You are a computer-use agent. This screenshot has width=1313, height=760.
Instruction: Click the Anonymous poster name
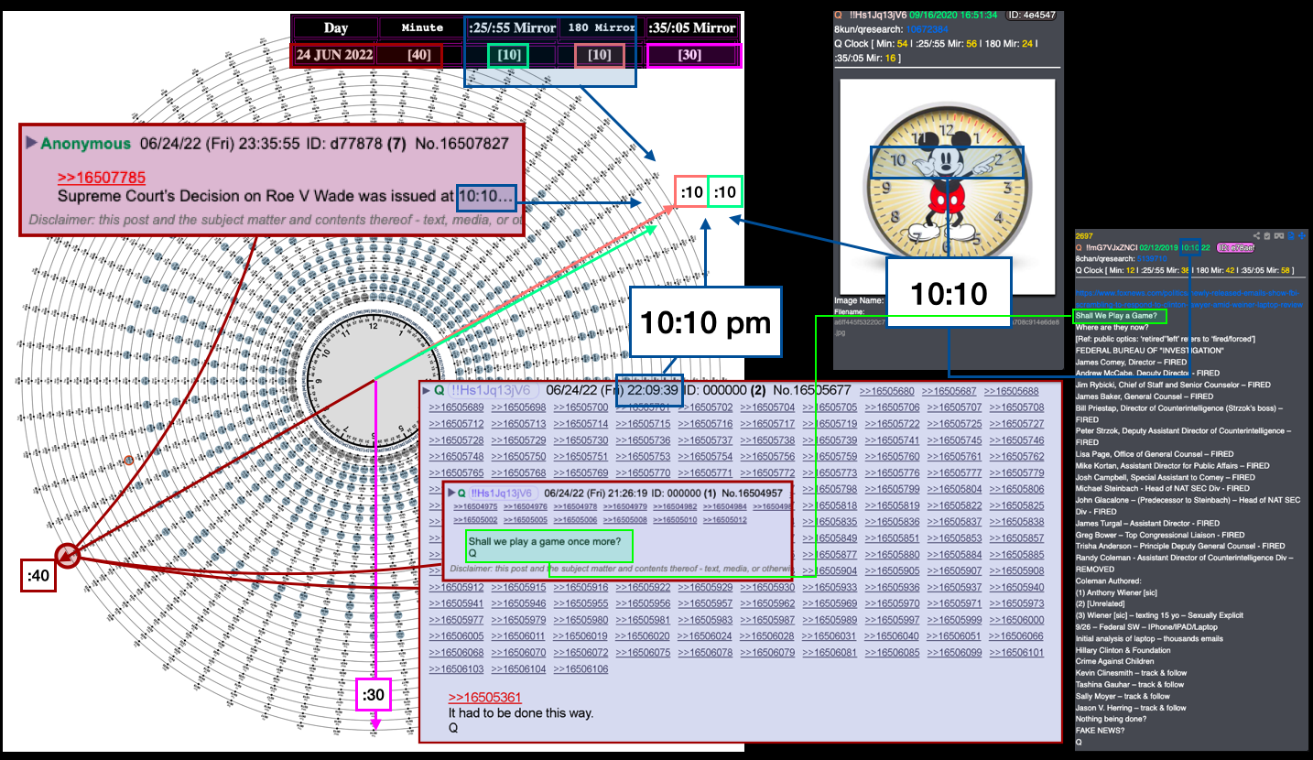[86, 144]
